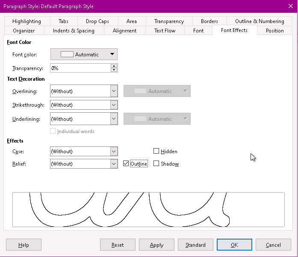Screen dimensions: 298x257
Task: Increase transparency with the up spinner arrow
Action: coord(114,66)
